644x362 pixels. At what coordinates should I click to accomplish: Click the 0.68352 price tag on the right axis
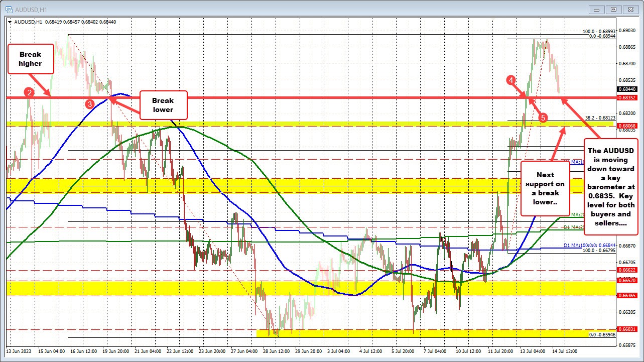[627, 98]
